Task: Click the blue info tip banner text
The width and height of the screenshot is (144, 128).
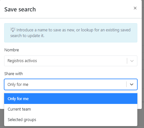Action: pos(70,33)
